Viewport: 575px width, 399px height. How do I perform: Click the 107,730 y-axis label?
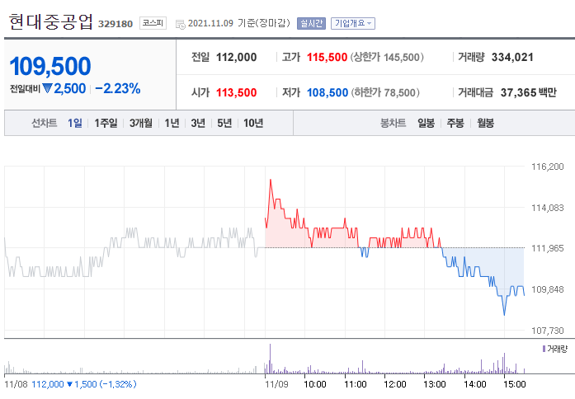(x=548, y=331)
